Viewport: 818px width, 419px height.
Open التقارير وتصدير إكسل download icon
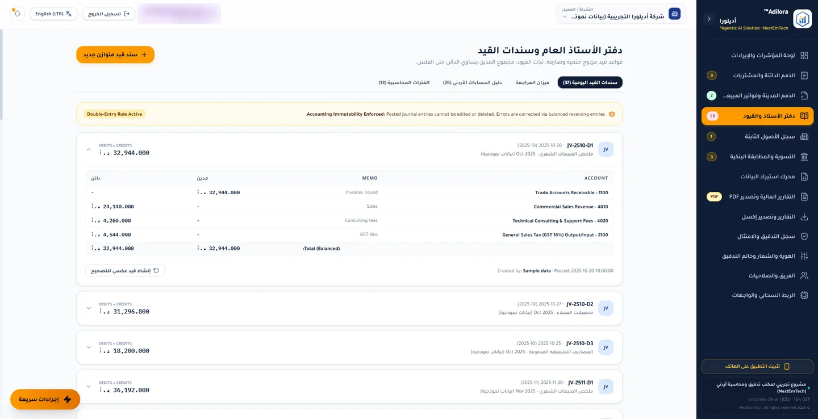[x=804, y=217]
